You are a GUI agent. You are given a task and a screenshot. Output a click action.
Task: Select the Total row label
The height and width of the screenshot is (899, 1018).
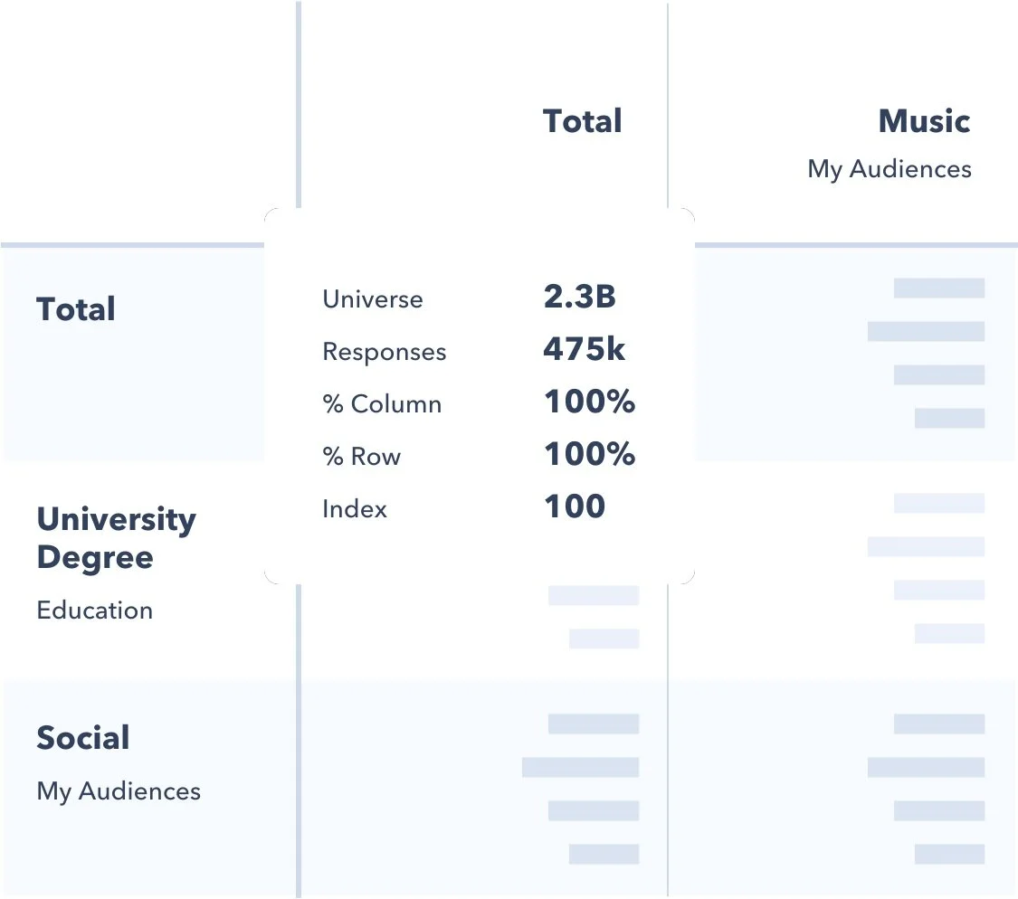76,309
